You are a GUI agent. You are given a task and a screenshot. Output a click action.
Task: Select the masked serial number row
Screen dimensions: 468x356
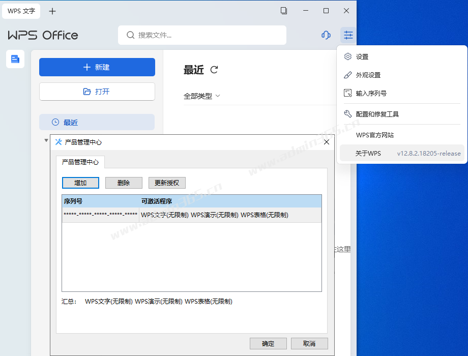point(192,215)
